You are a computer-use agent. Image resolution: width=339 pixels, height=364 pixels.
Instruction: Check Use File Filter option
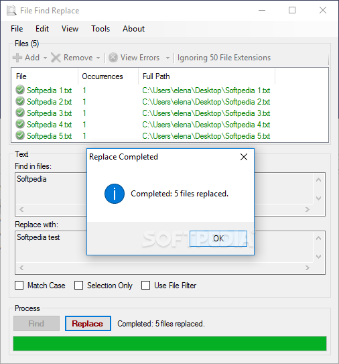pos(146,286)
